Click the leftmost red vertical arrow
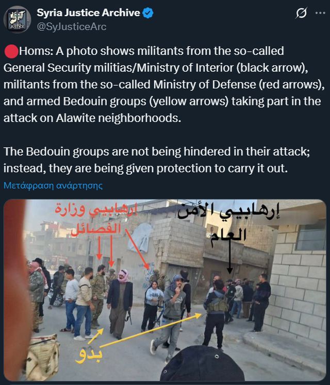Viewport: 330px width, 385px height. click(x=99, y=247)
